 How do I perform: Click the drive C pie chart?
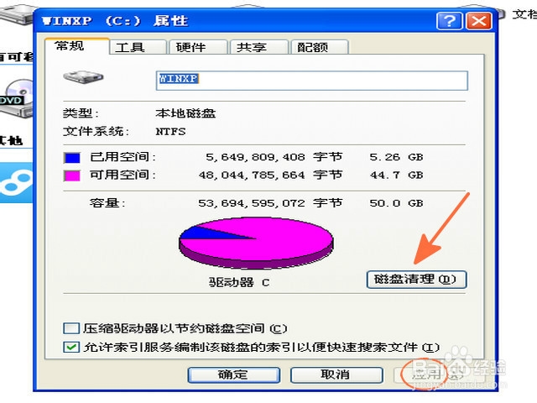click(x=256, y=243)
